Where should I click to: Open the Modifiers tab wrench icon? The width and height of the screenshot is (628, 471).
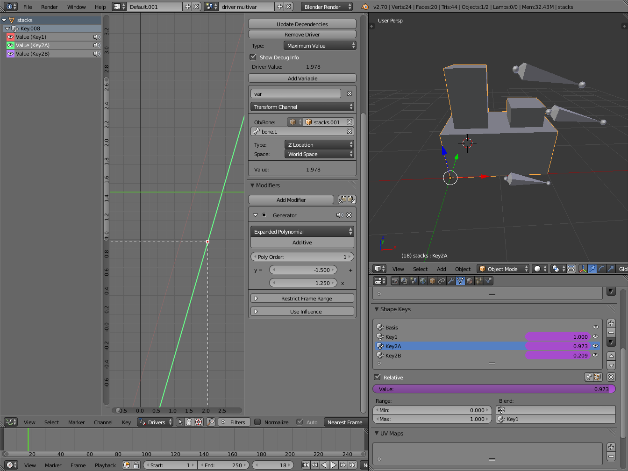click(451, 281)
